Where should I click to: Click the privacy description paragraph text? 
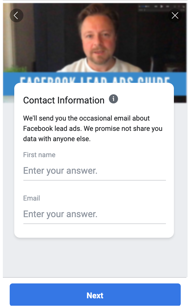(x=93, y=129)
